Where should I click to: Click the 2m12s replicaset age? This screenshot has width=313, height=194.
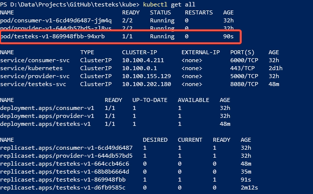click(x=249, y=188)
